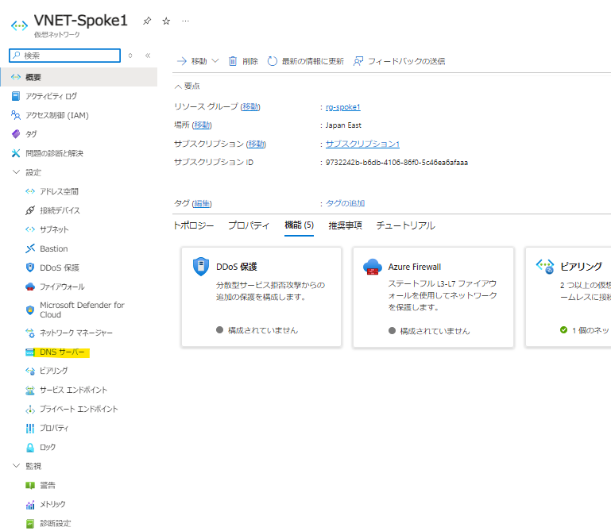
Task: Click the ネットワーク マネージャー gear icon
Action: pyautogui.click(x=30, y=333)
